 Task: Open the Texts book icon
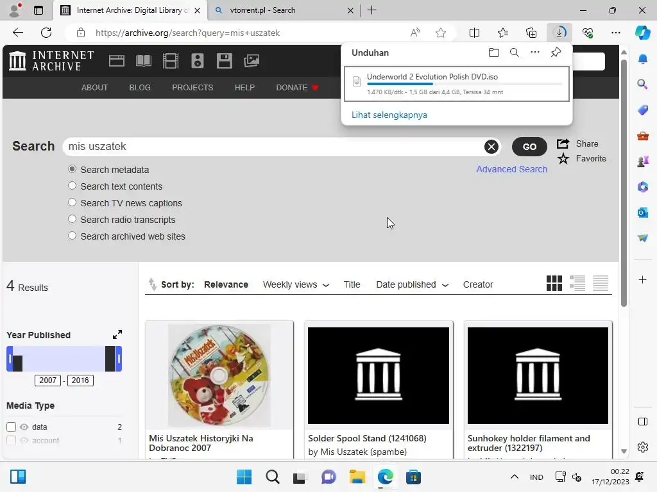pos(144,61)
